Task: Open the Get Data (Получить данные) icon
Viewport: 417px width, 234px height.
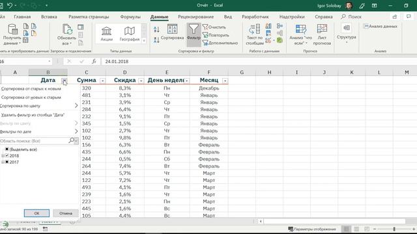Action: click(x=12, y=34)
